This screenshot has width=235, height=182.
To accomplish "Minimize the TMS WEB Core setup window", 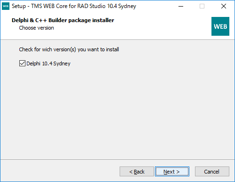I will pos(181,6).
